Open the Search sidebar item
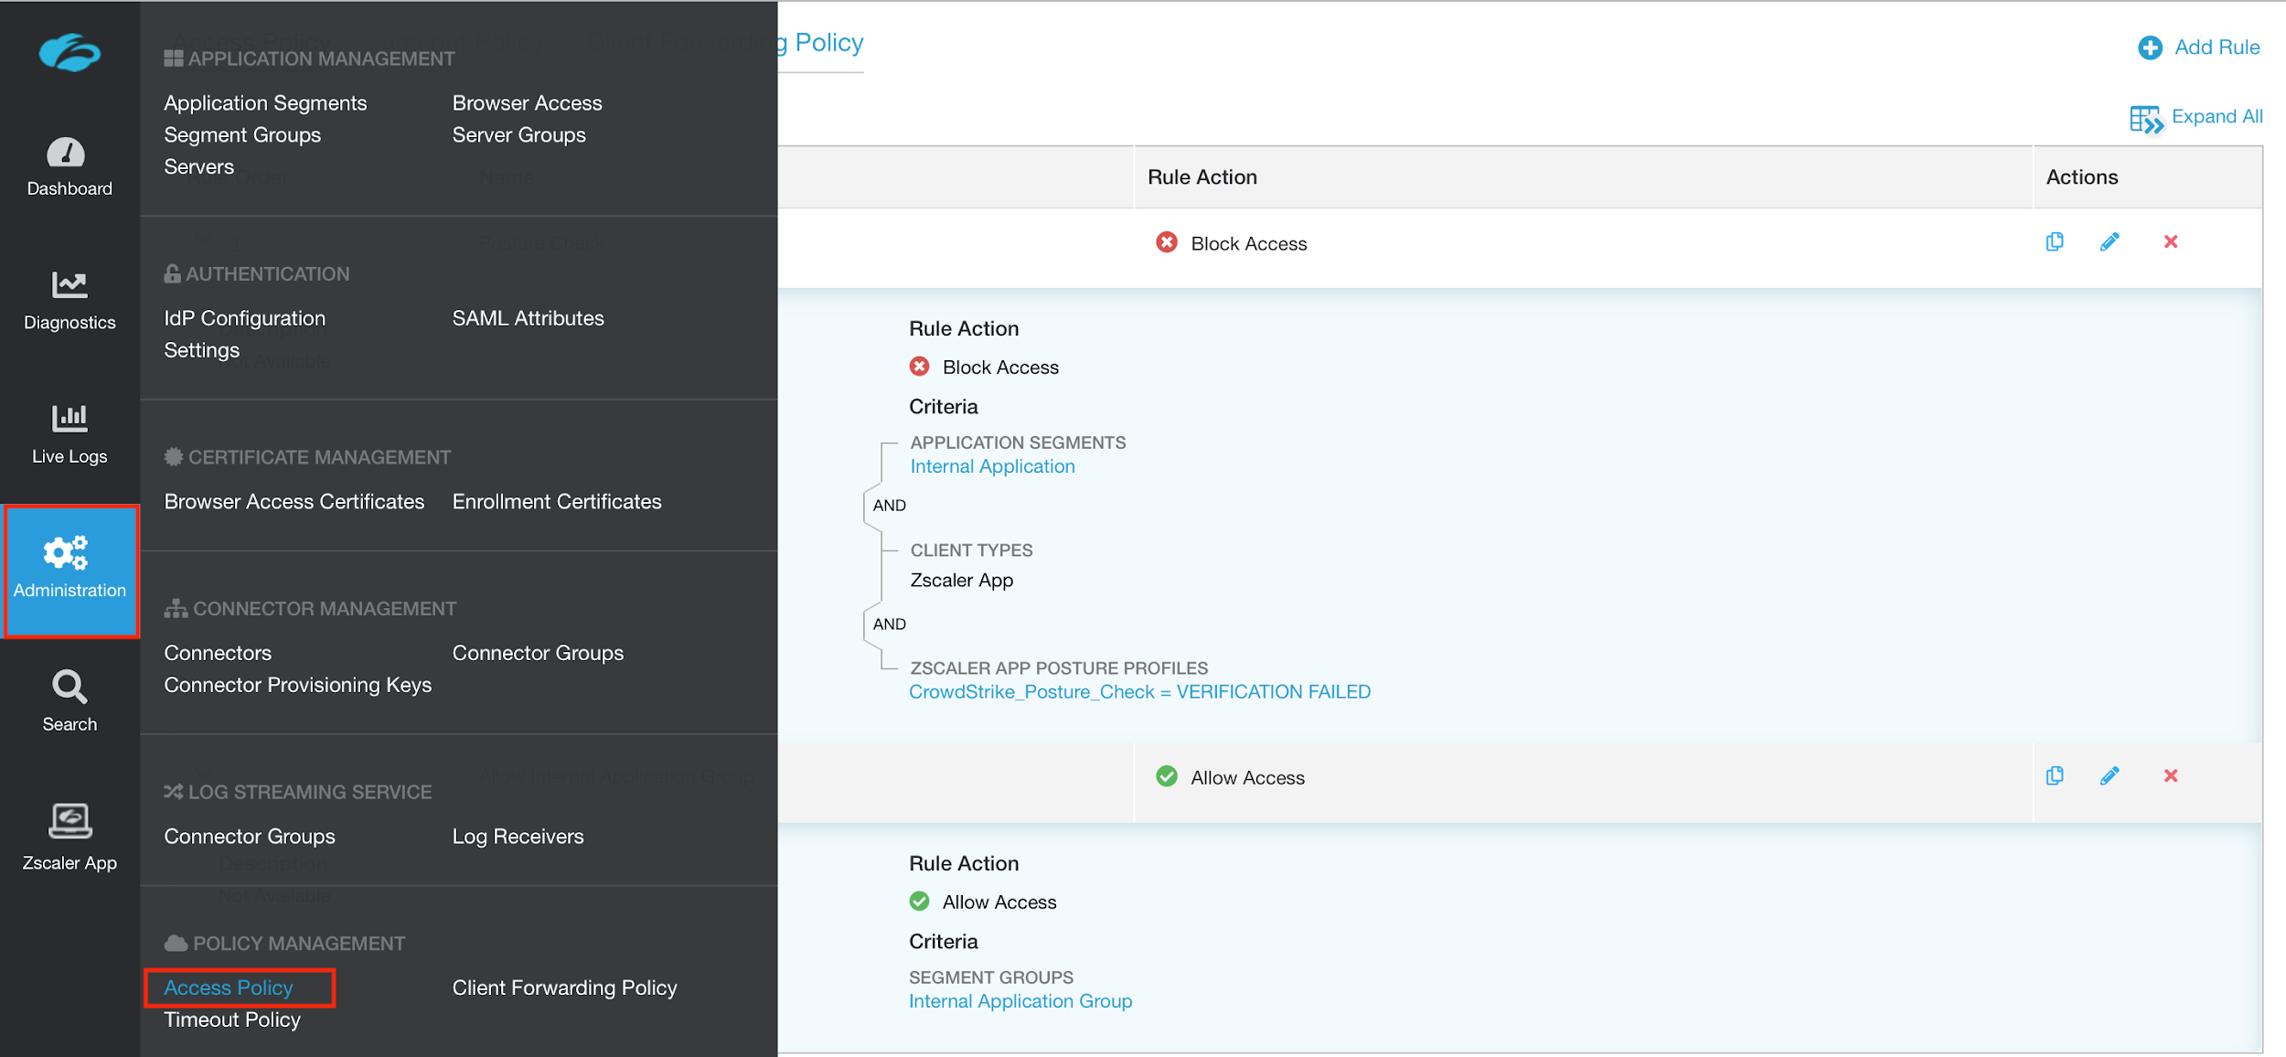The height and width of the screenshot is (1057, 2286). pyautogui.click(x=69, y=701)
